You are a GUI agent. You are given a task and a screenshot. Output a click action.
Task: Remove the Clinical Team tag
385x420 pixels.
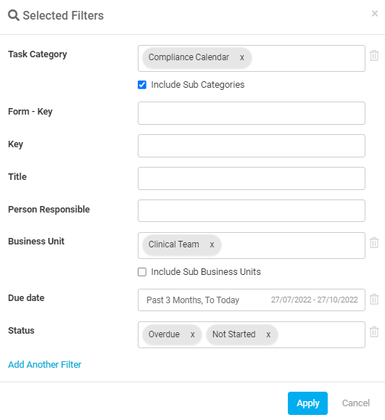click(212, 245)
